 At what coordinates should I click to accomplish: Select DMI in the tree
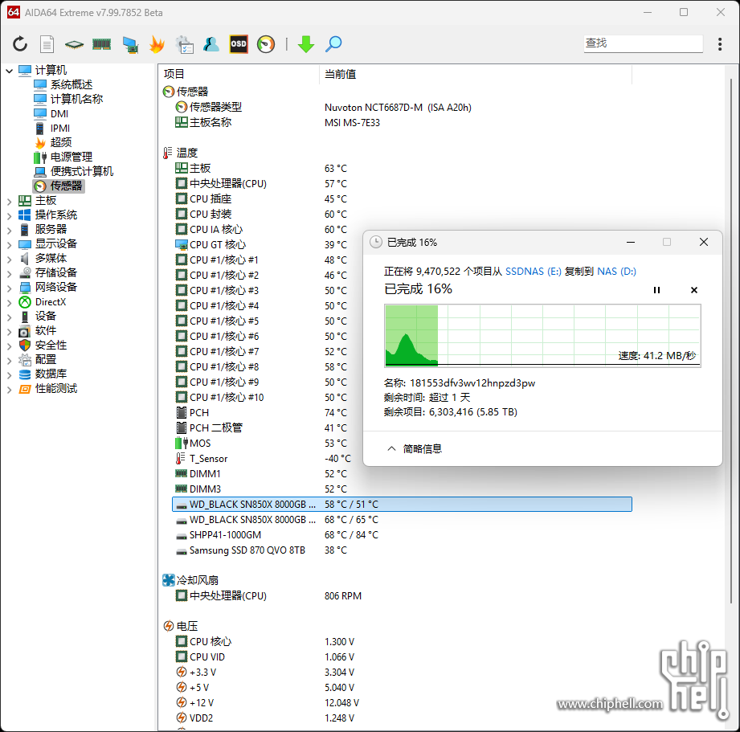coord(59,114)
